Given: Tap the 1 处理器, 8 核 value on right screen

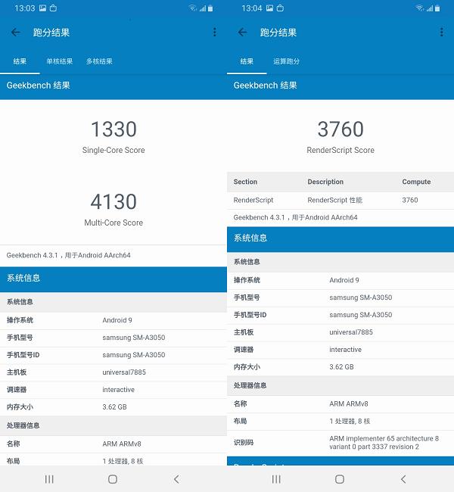Looking at the screenshot, I should pos(350,421).
